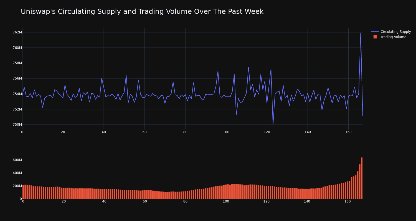The width and height of the screenshot is (416, 221).
Task: Click x-axis label 100 on supply chart
Action: pos(226,132)
